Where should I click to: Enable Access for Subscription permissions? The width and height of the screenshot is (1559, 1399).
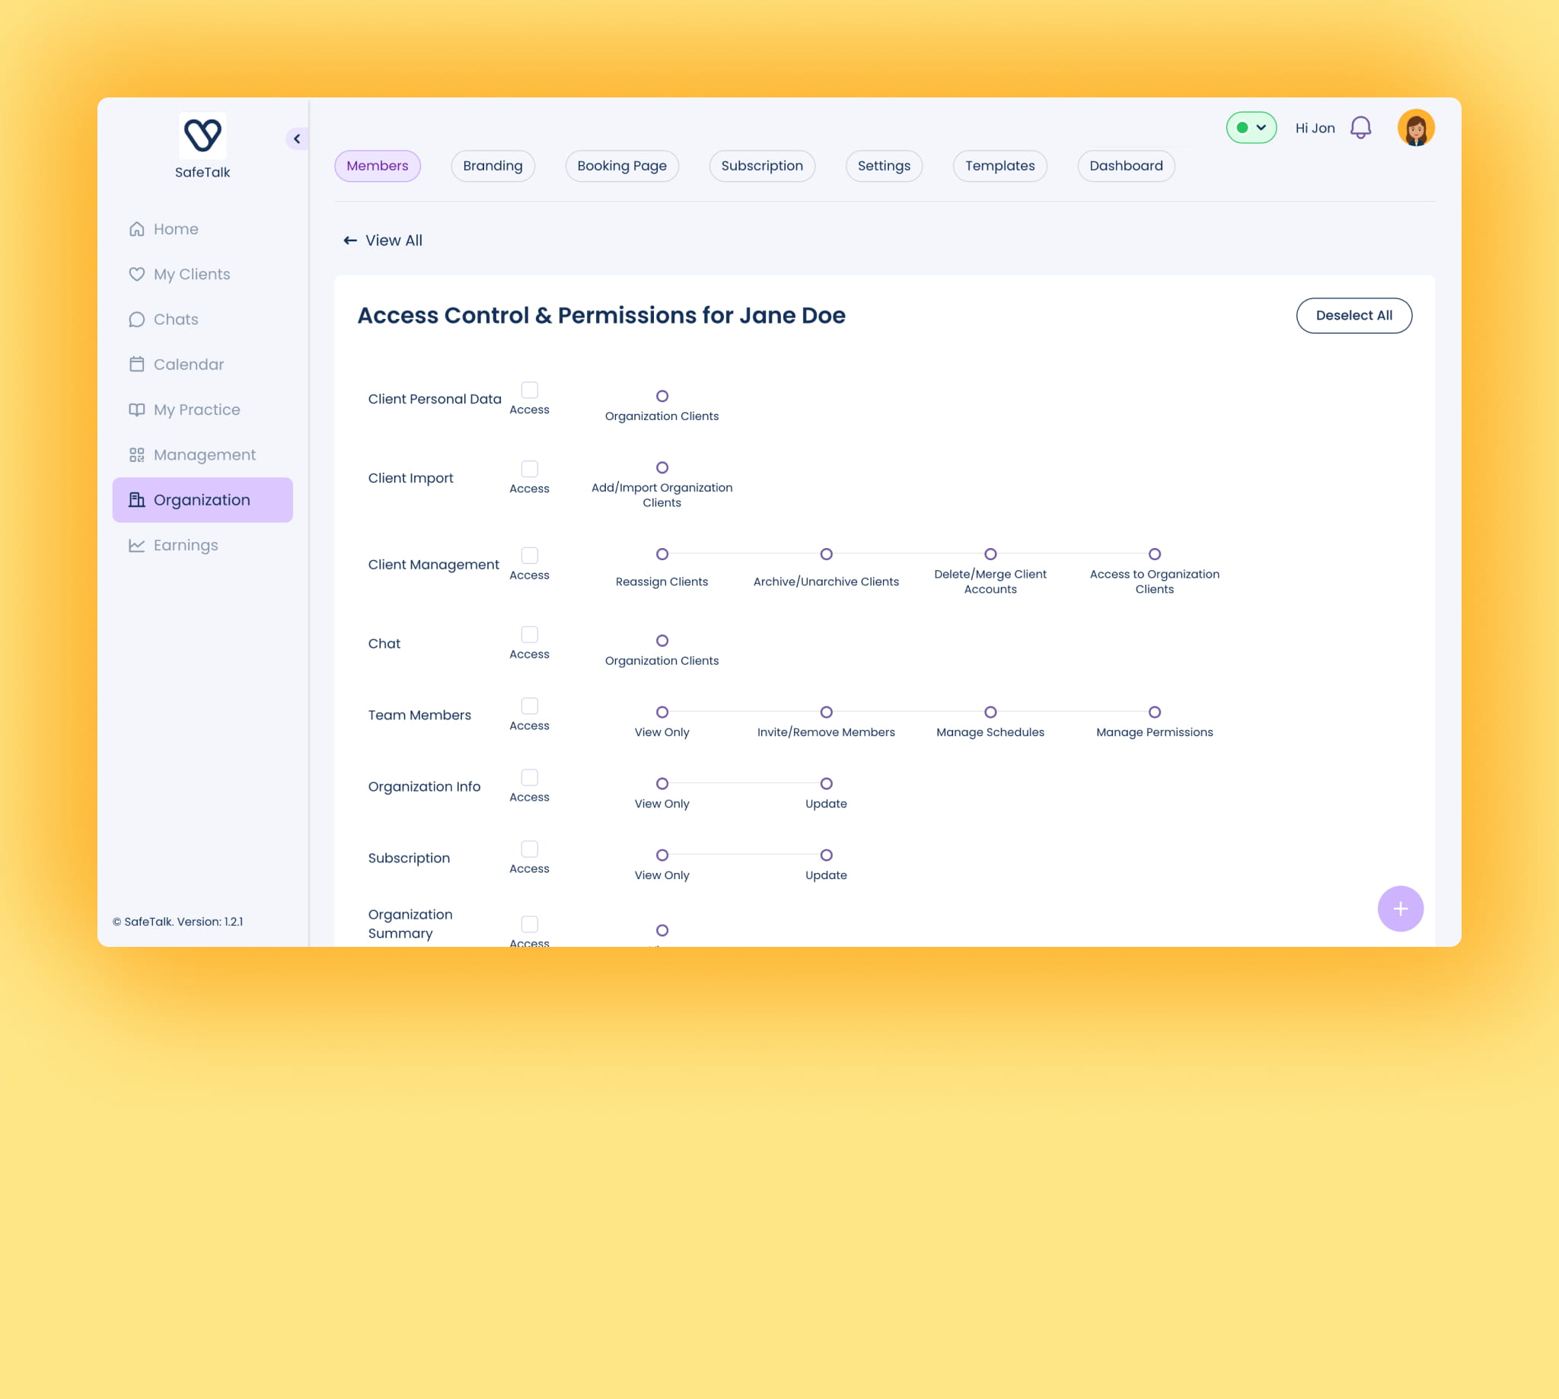[529, 849]
